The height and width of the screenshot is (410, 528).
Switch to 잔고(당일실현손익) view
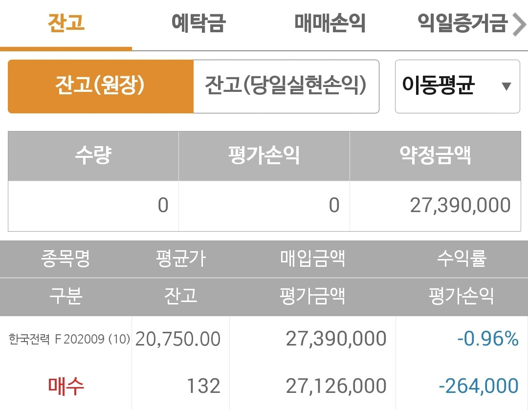pos(286,86)
